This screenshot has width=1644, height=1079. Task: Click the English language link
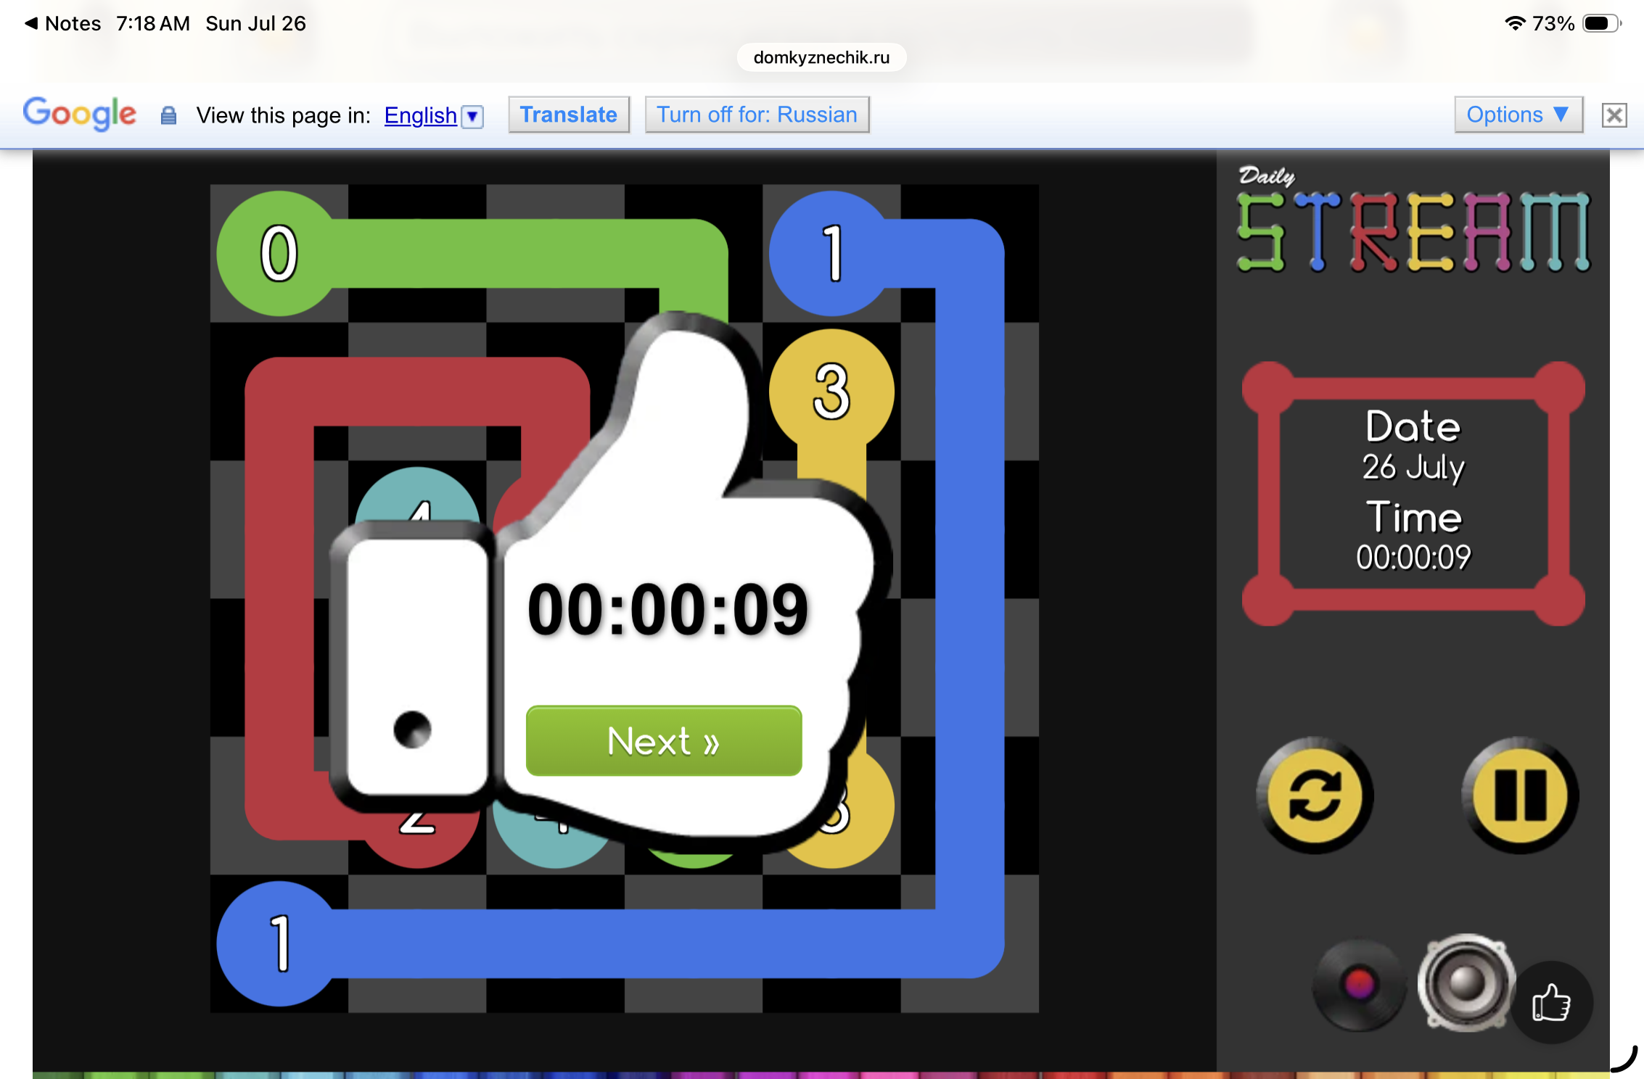pos(421,115)
